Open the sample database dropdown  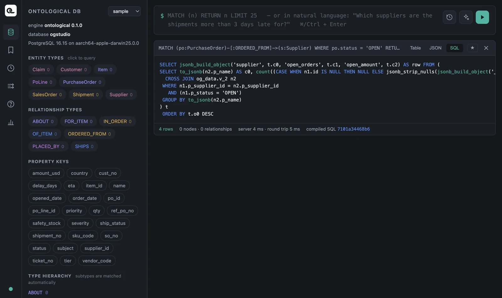(124, 11)
